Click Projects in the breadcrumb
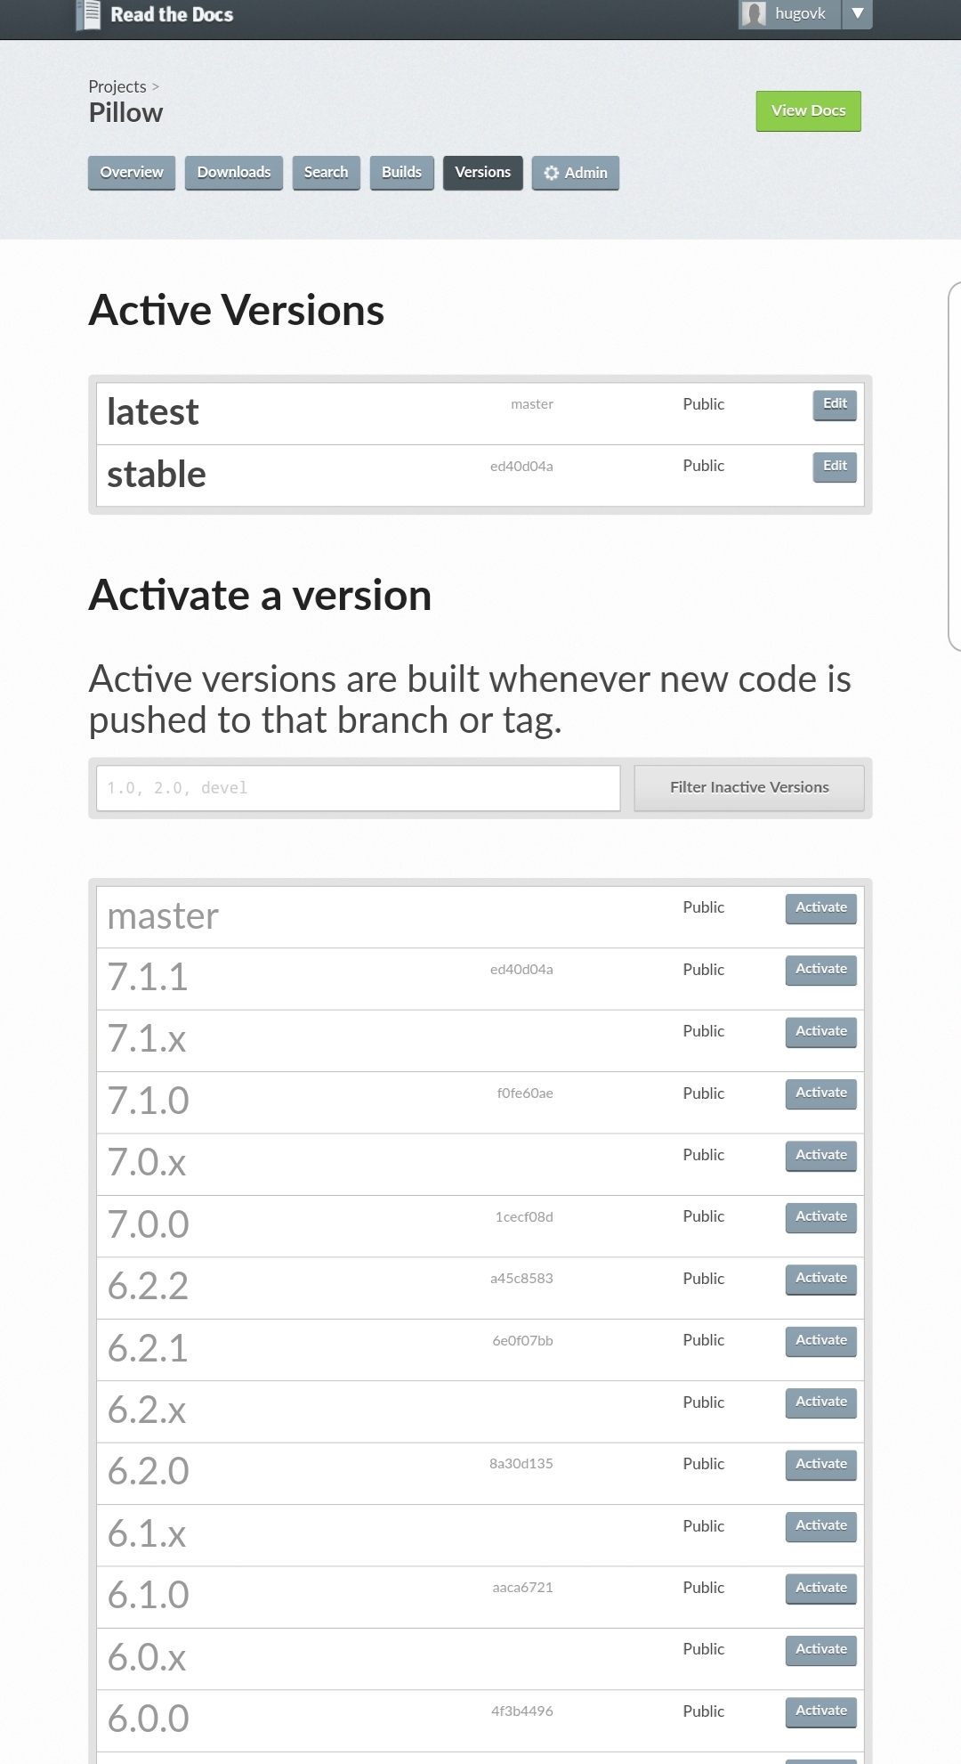 tap(116, 86)
